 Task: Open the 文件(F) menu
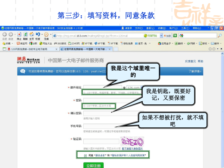[x=139, y=28]
